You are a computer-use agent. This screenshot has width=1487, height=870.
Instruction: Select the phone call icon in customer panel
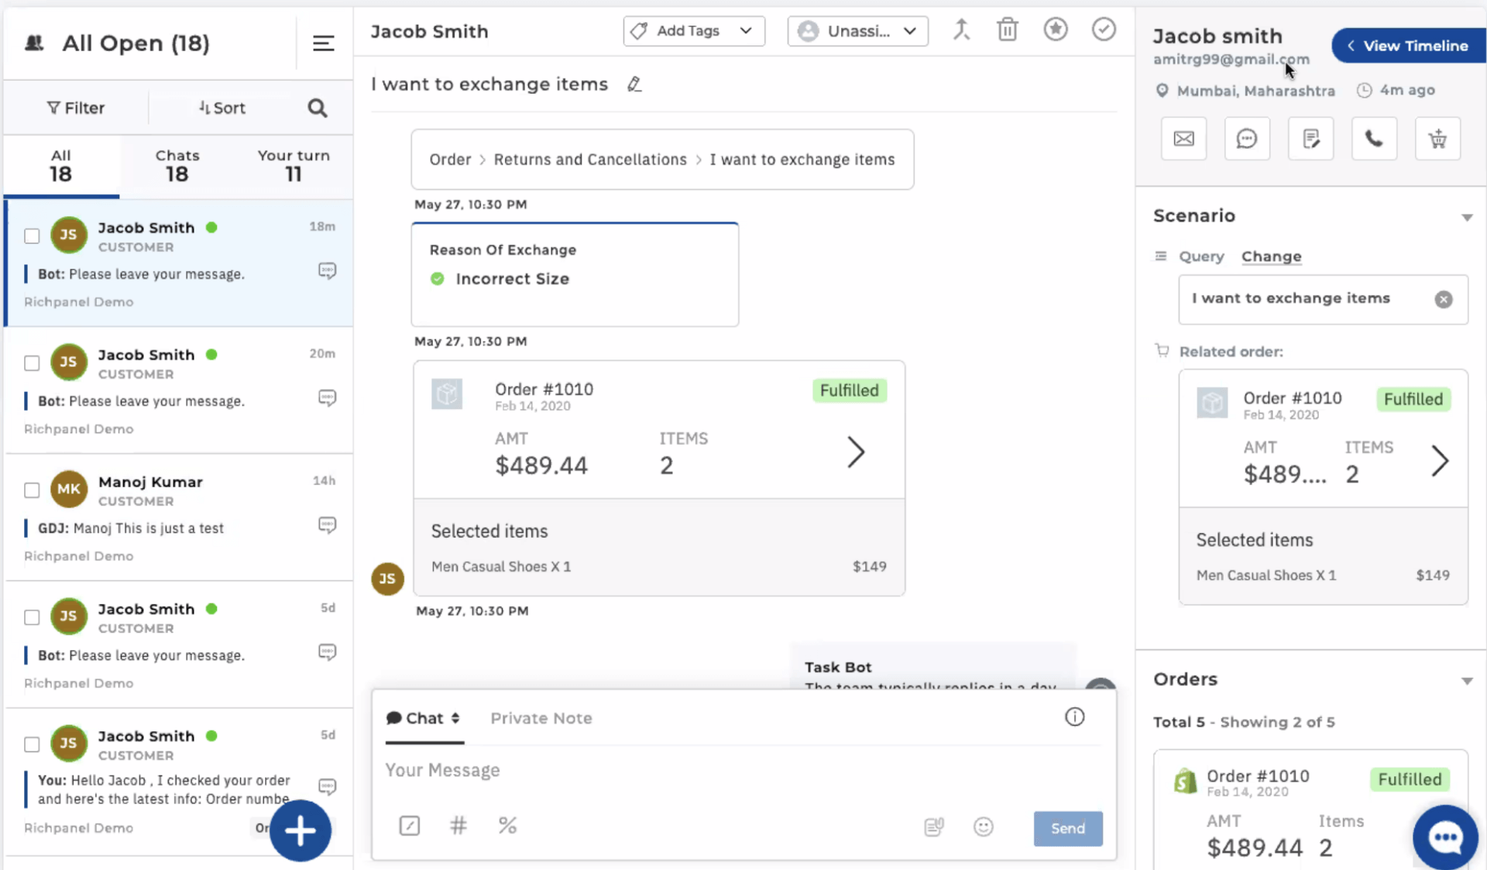[x=1374, y=138]
